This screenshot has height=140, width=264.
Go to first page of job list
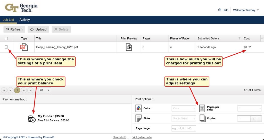(4, 90)
